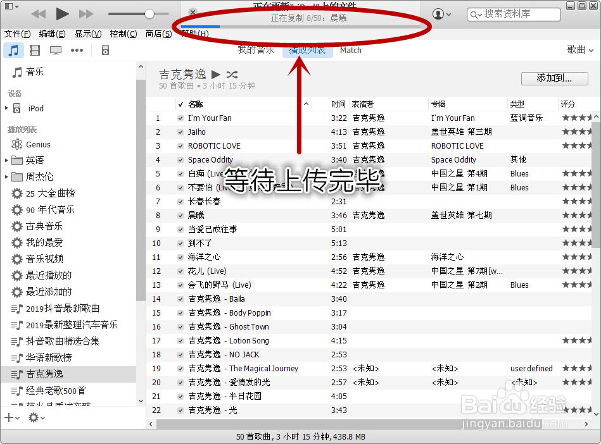Viewport: 601px width, 444px height.
Task: Open the 商店(S) menu
Action: coord(159,34)
